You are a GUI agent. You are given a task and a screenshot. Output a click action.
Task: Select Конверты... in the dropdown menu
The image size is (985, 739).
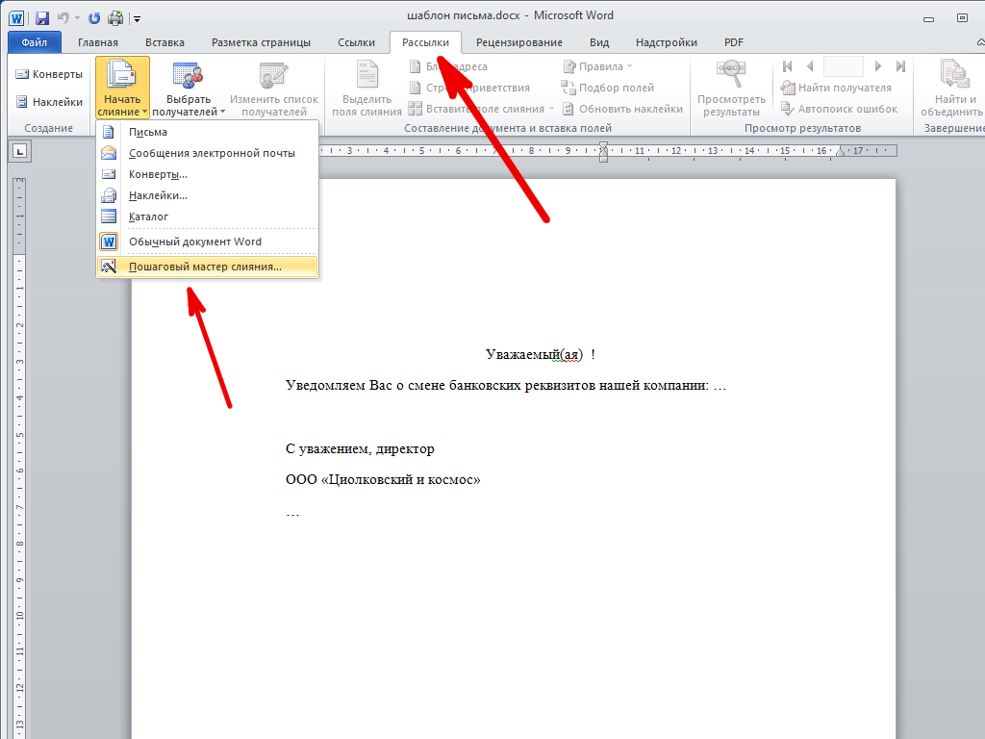[x=208, y=174]
